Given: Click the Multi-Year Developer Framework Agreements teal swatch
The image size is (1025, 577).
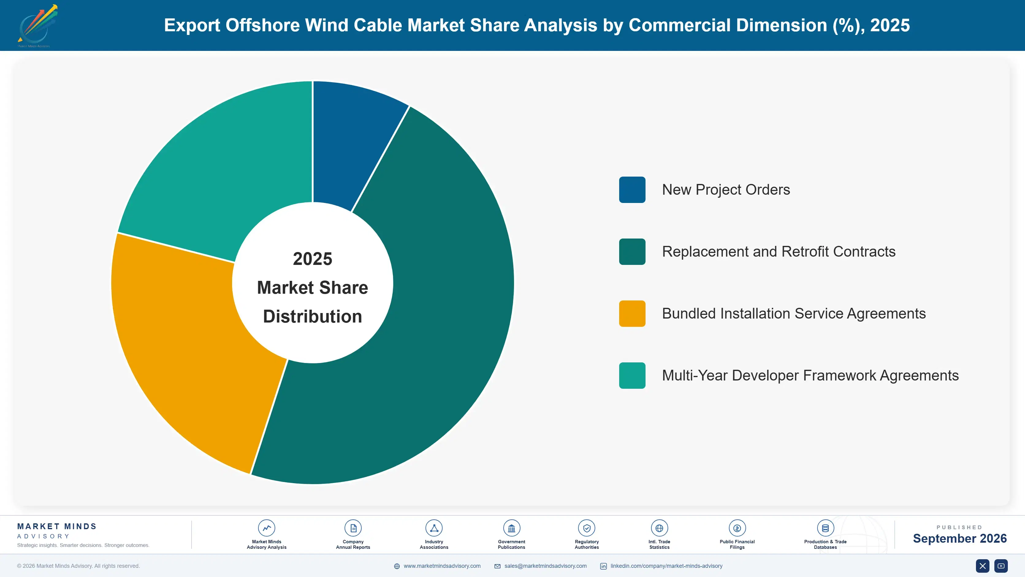Looking at the screenshot, I should [632, 376].
